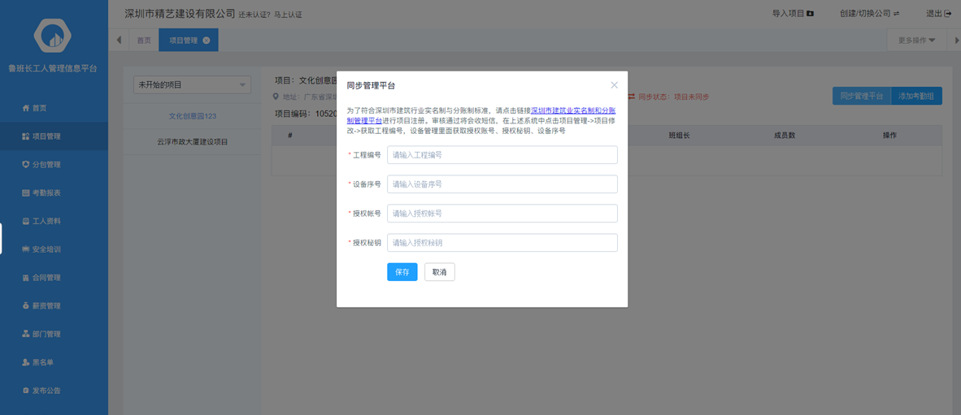Click the 安全培训 sidebar icon
This screenshot has height=415, width=961.
(26, 249)
